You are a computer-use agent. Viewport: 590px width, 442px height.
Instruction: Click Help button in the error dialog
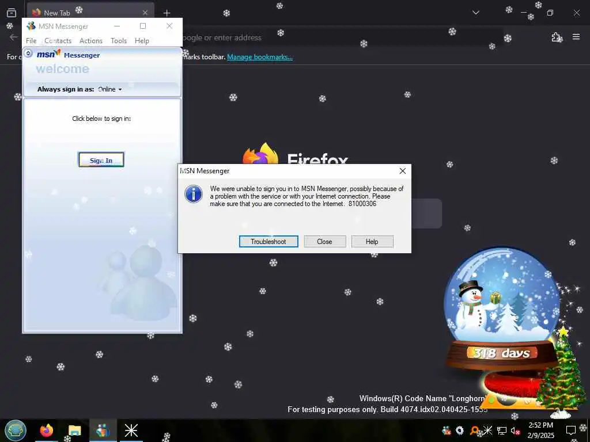coord(372,242)
